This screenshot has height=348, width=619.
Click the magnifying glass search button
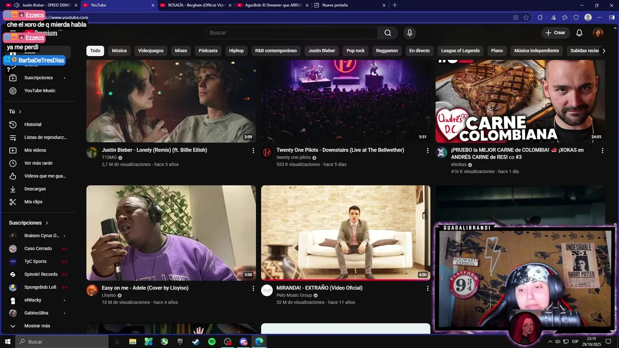(388, 33)
